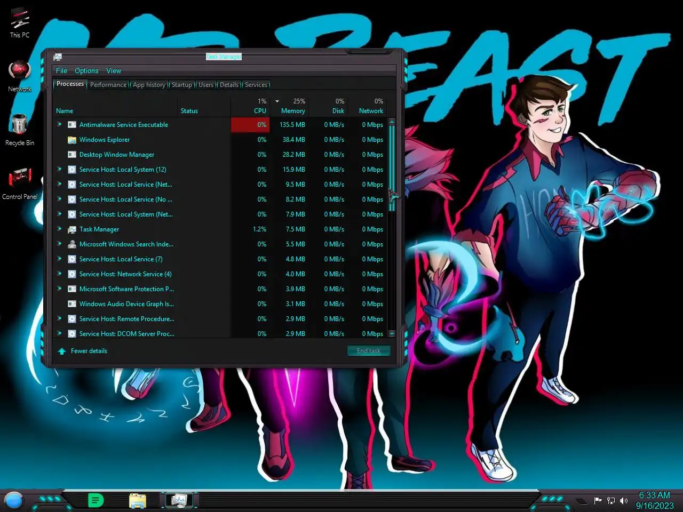This screenshot has width=683, height=512.
Task: Click the Microsoft Windows Search Indexer icon
Action: click(x=72, y=244)
